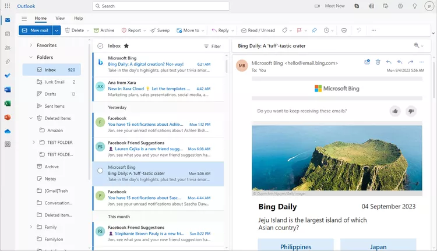Open Skype icon in top bar
The image size is (437, 251).
coord(357,6)
